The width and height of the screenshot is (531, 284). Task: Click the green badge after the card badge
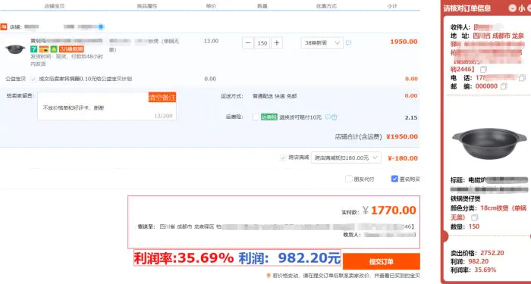coord(54,49)
